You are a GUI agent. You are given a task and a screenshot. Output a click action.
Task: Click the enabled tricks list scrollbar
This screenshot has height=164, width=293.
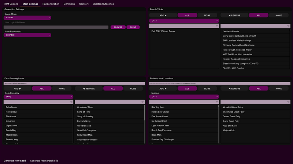(290, 49)
